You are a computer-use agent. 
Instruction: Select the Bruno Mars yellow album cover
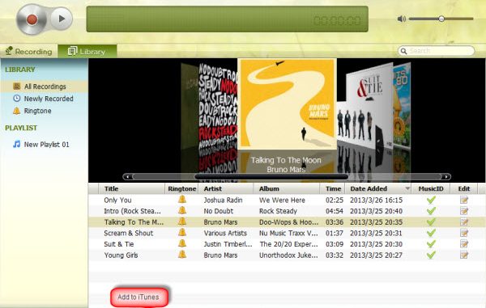(x=287, y=104)
